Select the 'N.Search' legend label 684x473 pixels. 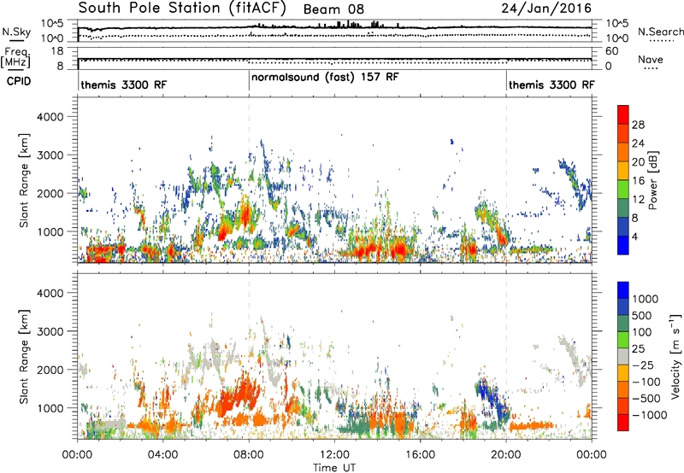tap(660, 32)
